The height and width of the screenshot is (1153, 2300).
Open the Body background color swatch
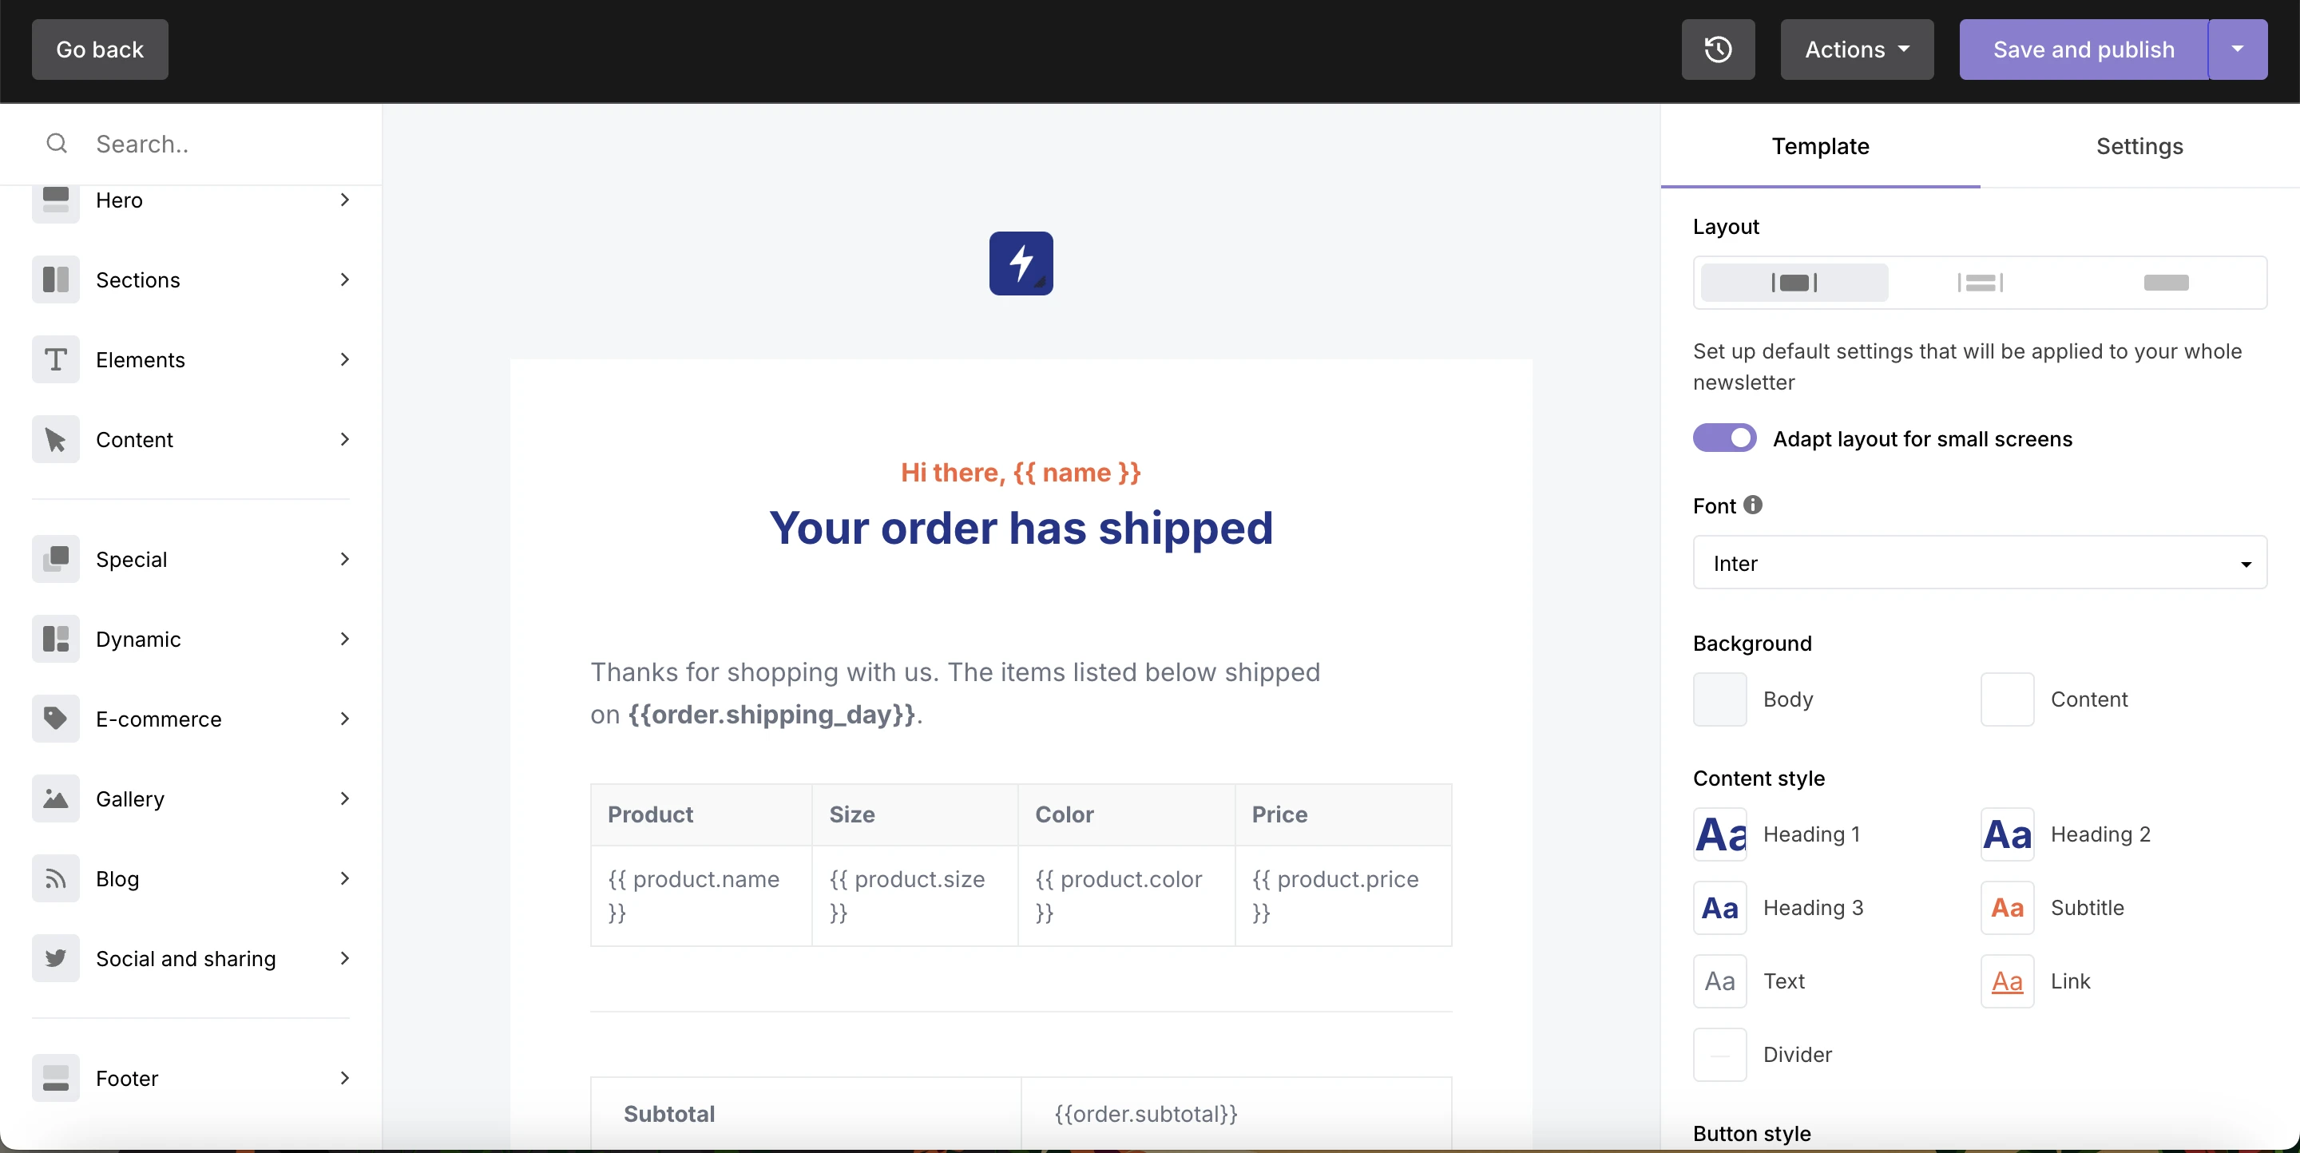1719,699
